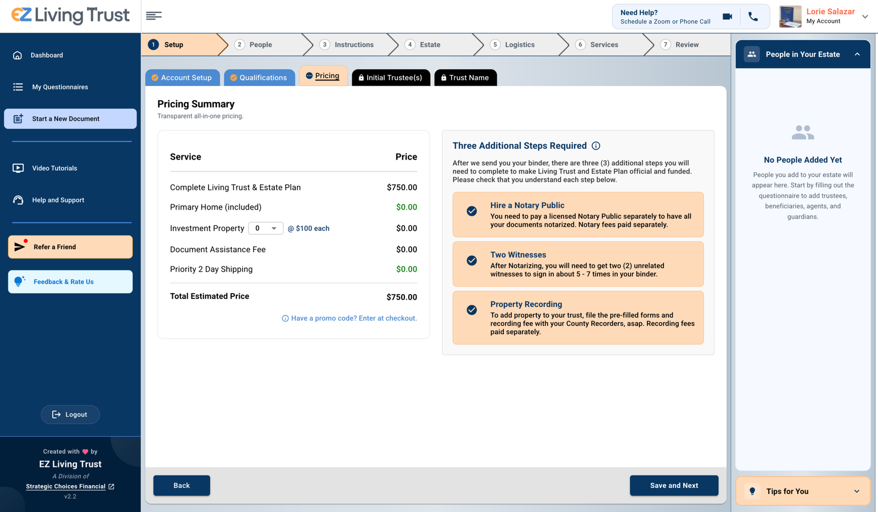Click the Save and Next button

click(x=674, y=486)
